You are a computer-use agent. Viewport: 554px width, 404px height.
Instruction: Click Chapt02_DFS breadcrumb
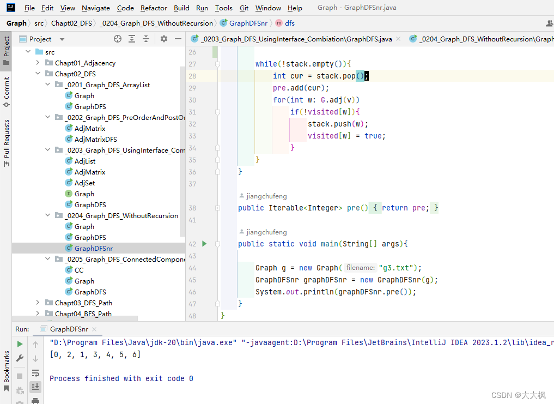(71, 23)
